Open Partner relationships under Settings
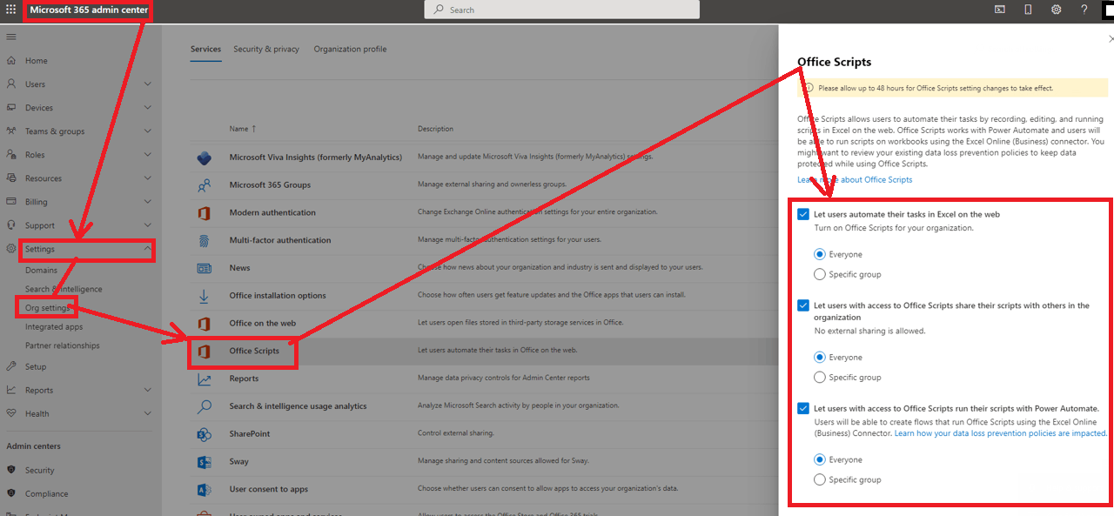This screenshot has width=1114, height=516. coord(63,345)
